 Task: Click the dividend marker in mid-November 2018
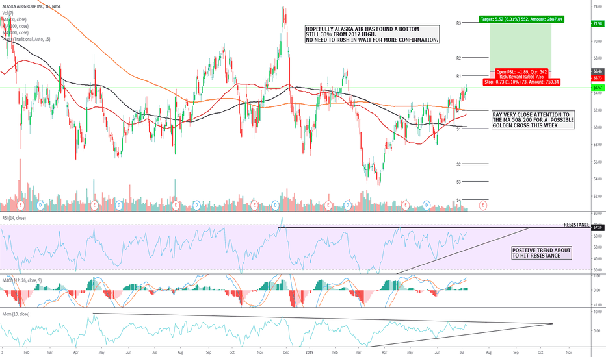tap(275, 205)
